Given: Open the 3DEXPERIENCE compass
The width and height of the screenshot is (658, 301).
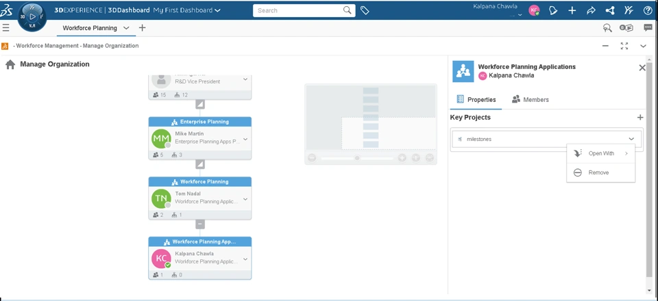Looking at the screenshot, I should 33,16.
